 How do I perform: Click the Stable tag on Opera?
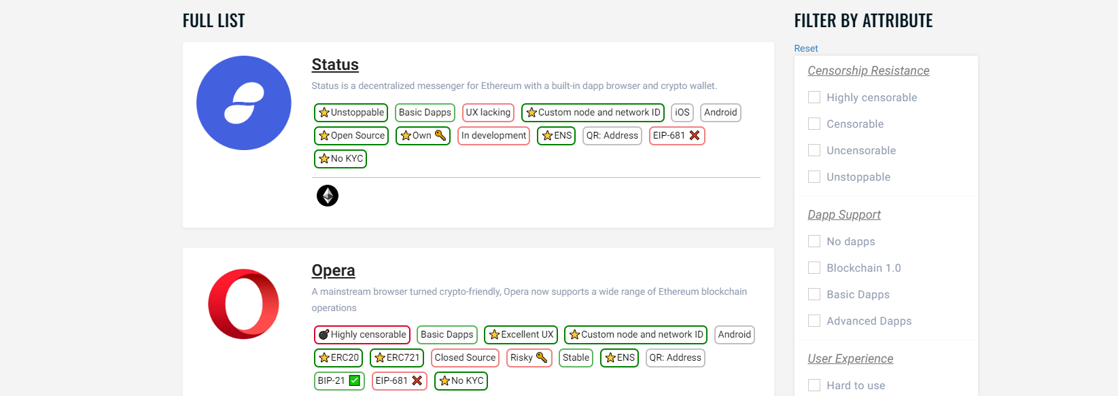tap(576, 357)
